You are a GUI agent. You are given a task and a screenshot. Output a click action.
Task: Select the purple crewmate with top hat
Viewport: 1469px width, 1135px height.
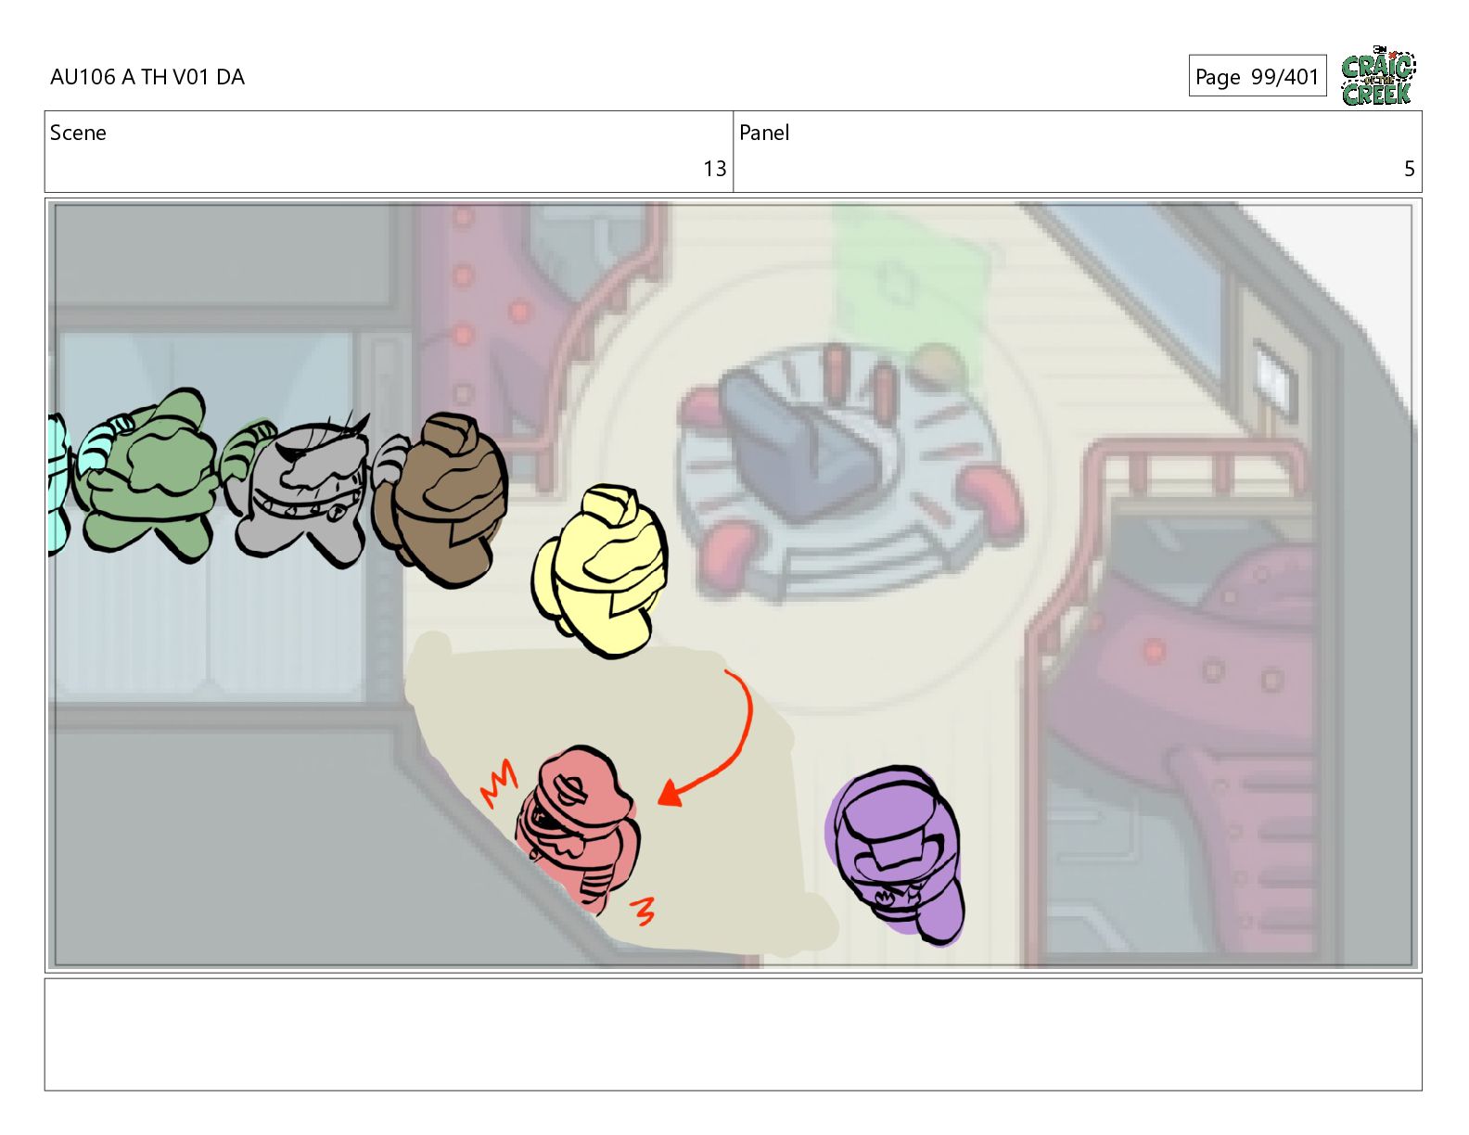click(896, 854)
